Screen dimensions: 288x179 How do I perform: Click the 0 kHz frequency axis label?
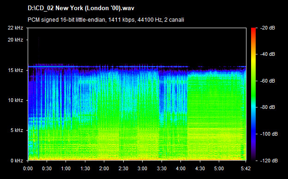(x=17, y=161)
